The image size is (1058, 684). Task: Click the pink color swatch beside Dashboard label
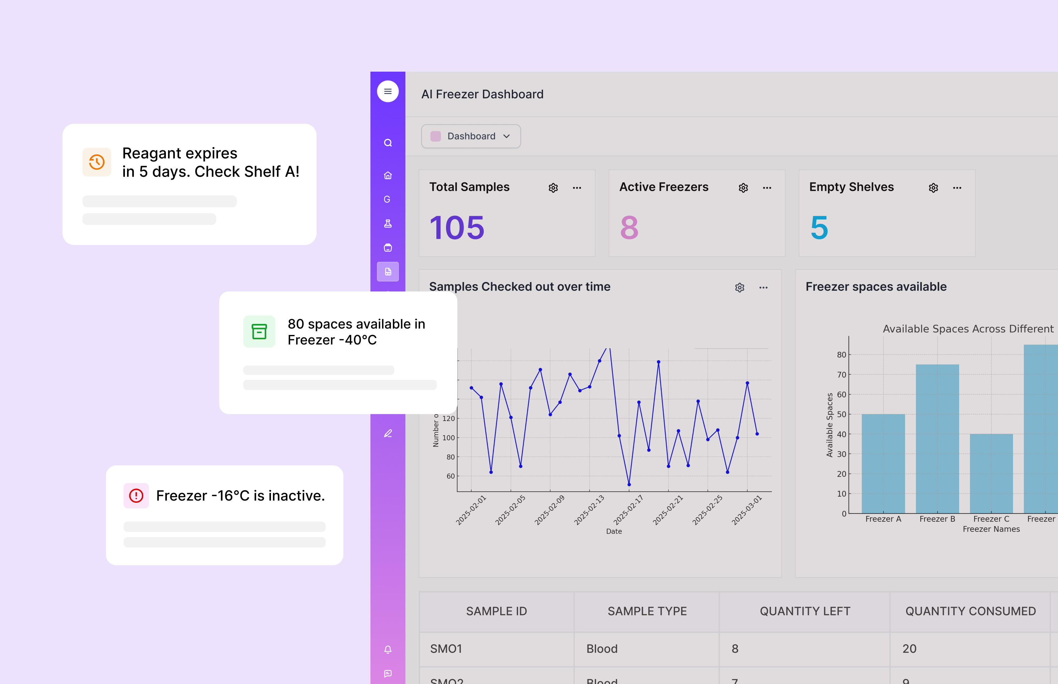tap(436, 136)
